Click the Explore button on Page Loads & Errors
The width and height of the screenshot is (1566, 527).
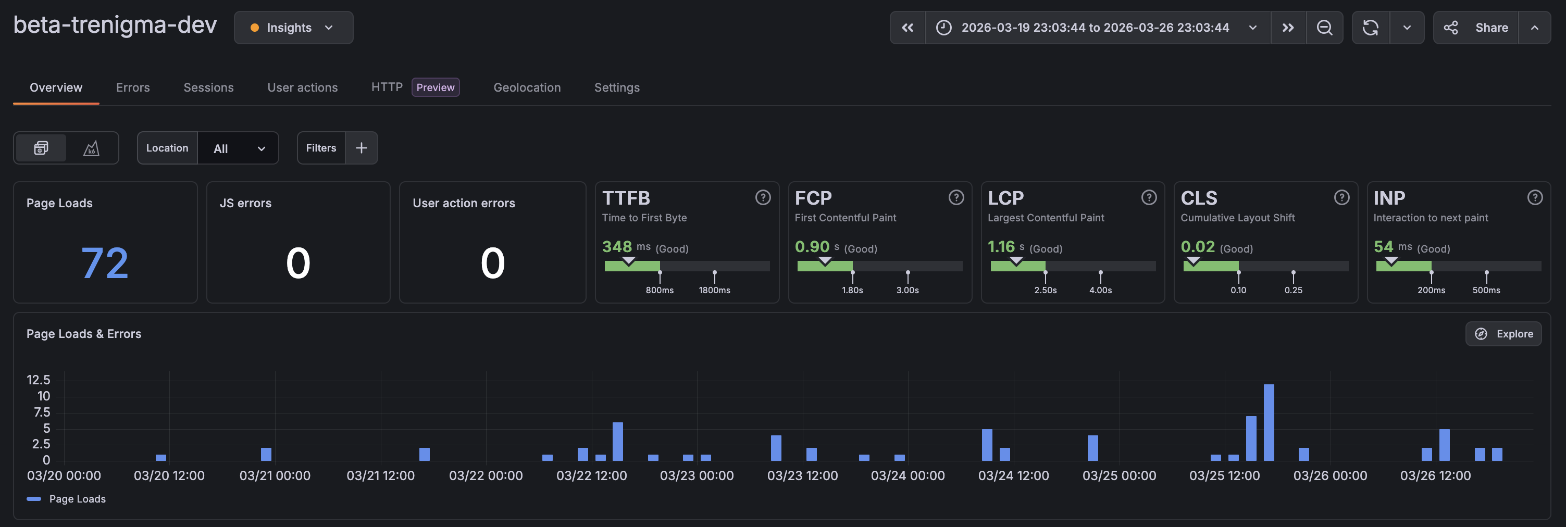(1503, 334)
